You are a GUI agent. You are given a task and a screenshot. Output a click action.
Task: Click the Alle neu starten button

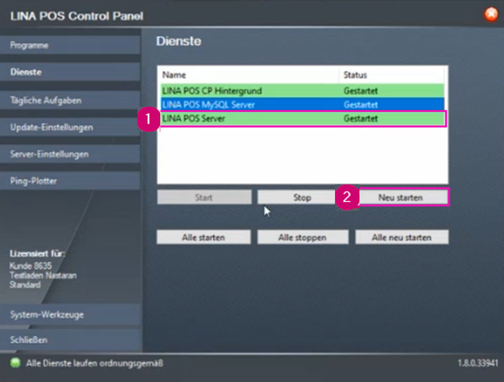(401, 237)
